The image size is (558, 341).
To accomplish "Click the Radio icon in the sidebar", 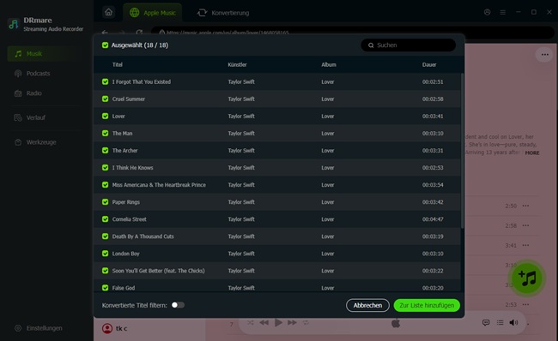I will (18, 93).
